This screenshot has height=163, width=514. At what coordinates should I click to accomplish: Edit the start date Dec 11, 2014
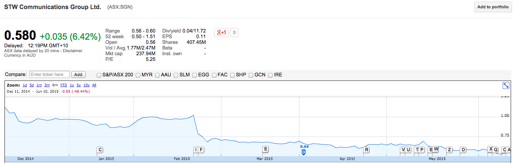click(x=19, y=92)
